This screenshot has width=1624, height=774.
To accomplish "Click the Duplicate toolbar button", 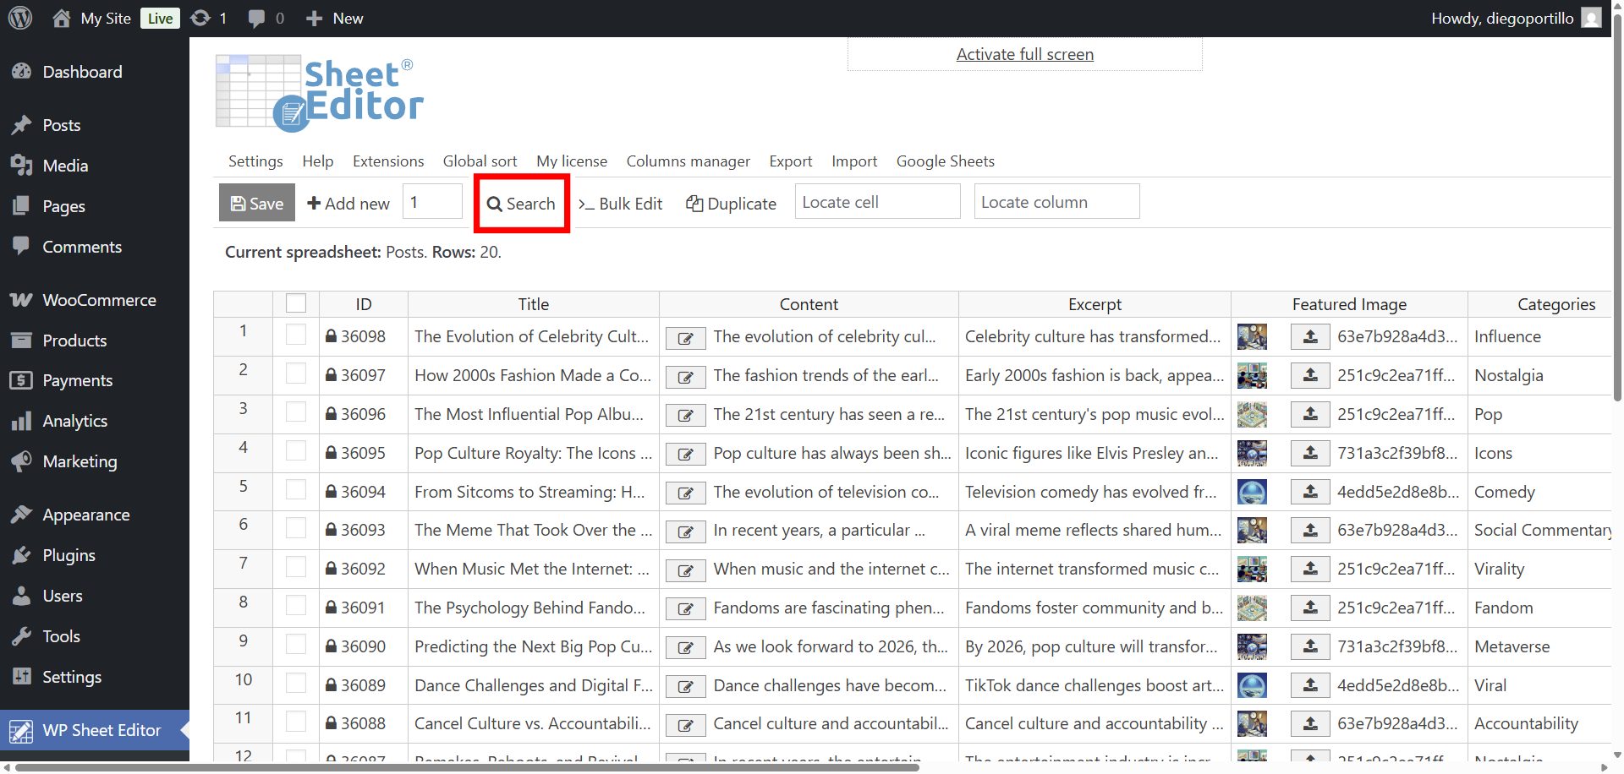I will pyautogui.click(x=731, y=204).
